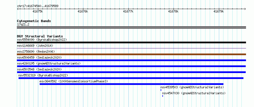Open variant label nsv1146669 (John2014)
Image resolution: width=254 pixels, height=107 pixels.
[35, 46]
